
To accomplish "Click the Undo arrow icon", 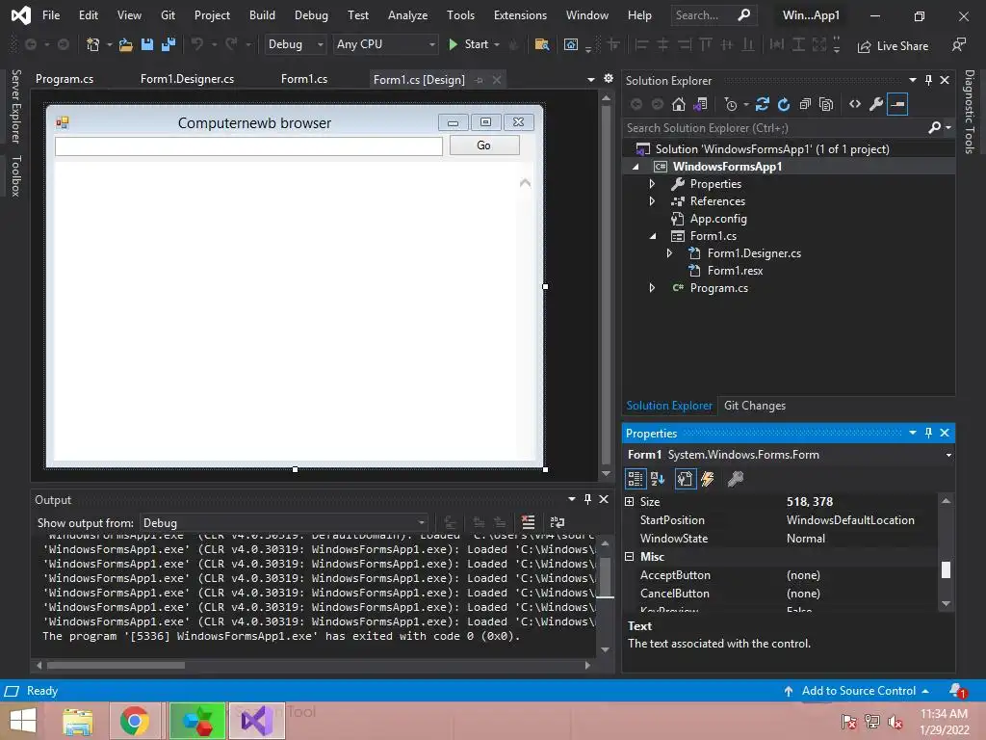I will pos(196,44).
